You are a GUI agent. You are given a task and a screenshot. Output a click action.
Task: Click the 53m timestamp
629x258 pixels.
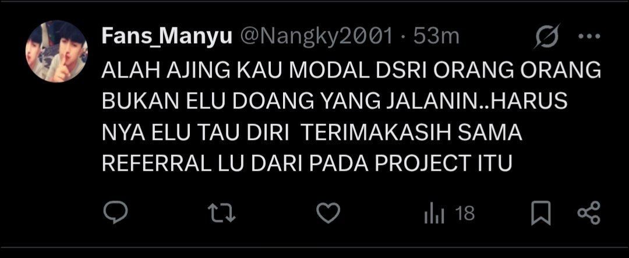tap(436, 37)
